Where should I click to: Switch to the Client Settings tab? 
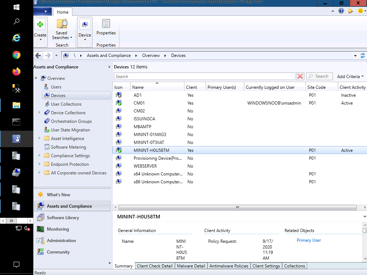pyautogui.click(x=266, y=266)
